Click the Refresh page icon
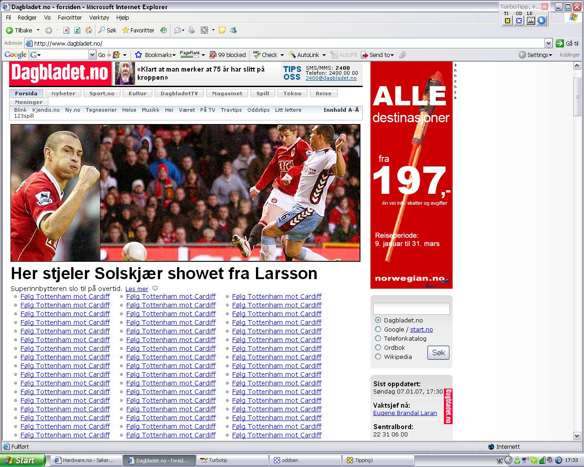Viewport: 584px width, 467px height. tap(77, 30)
